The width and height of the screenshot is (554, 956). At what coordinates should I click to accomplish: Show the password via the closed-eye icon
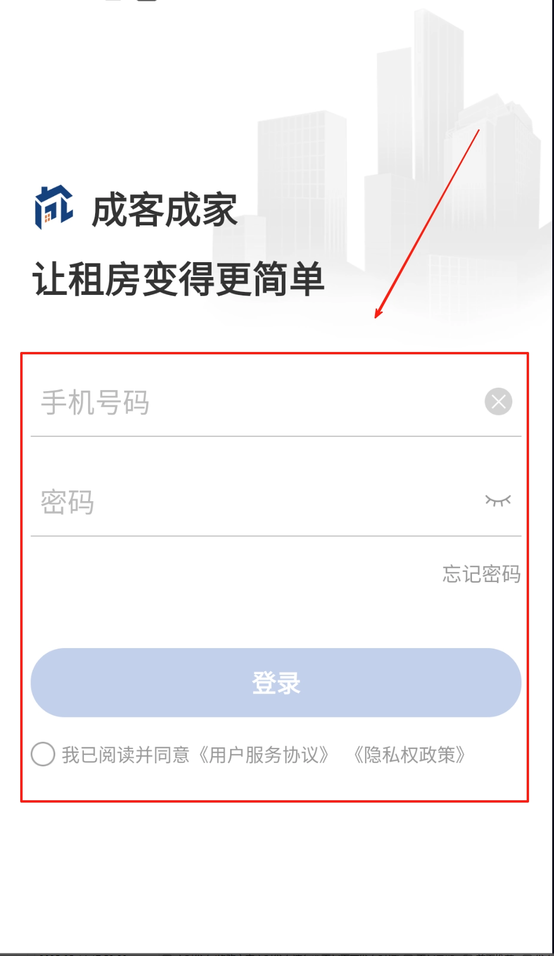pos(498,501)
